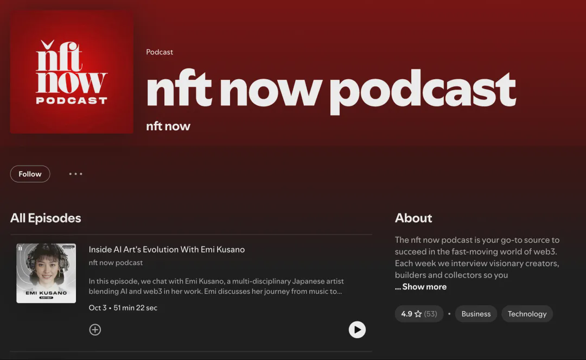Click the large 'nft now podcast' heading
586x360 pixels.
331,91
